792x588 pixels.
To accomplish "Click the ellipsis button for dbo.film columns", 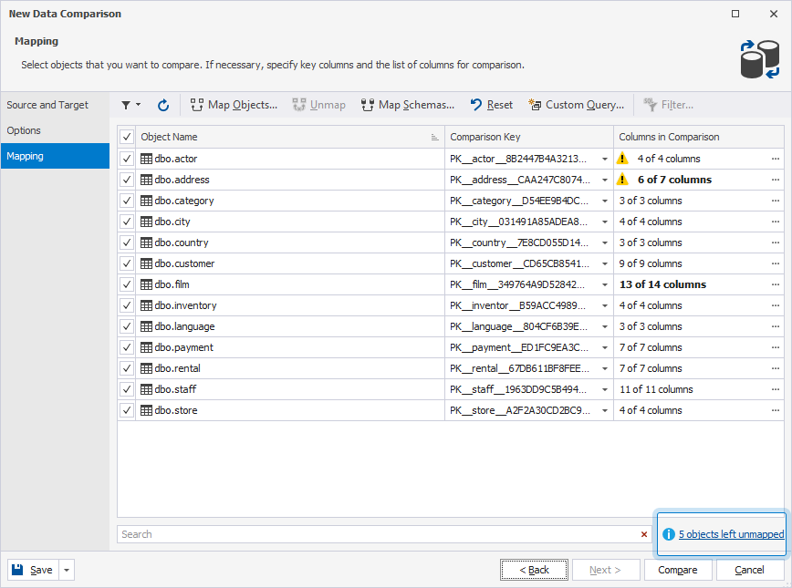I will click(x=776, y=284).
